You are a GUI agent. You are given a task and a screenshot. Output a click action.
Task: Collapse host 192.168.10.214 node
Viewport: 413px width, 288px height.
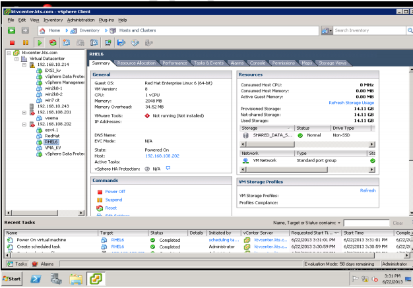24,65
